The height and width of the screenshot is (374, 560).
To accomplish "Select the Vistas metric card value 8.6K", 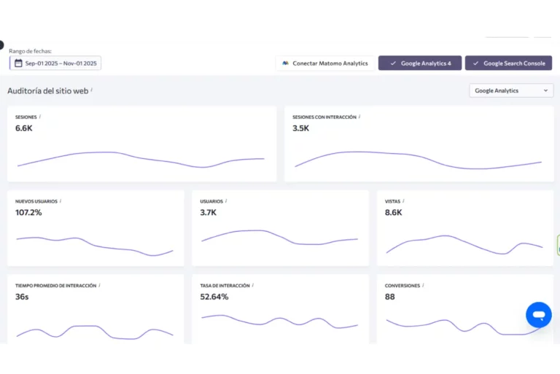I will click(x=394, y=212).
